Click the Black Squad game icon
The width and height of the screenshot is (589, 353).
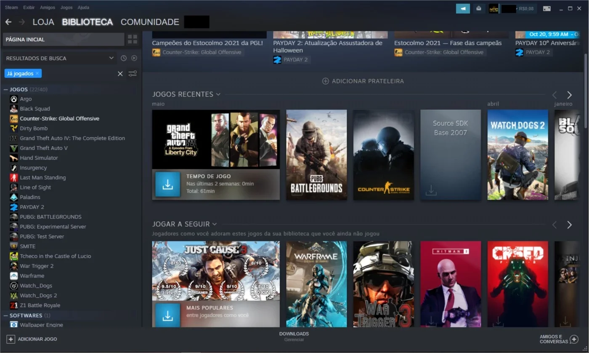pos(14,109)
